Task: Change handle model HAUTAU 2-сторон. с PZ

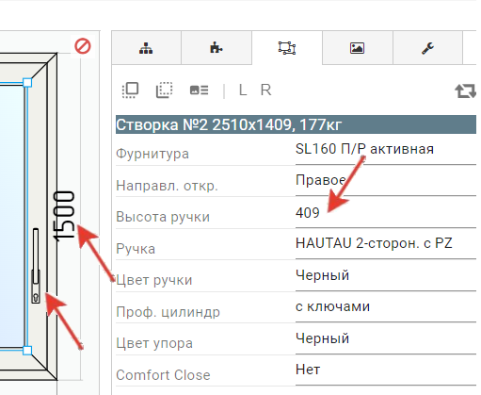Action: coord(386,243)
